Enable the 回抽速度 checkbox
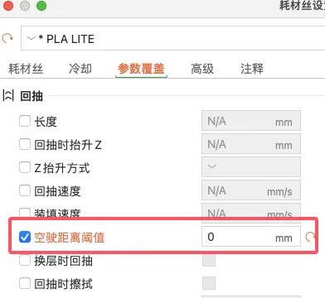This screenshot has width=325, height=298. [25, 190]
